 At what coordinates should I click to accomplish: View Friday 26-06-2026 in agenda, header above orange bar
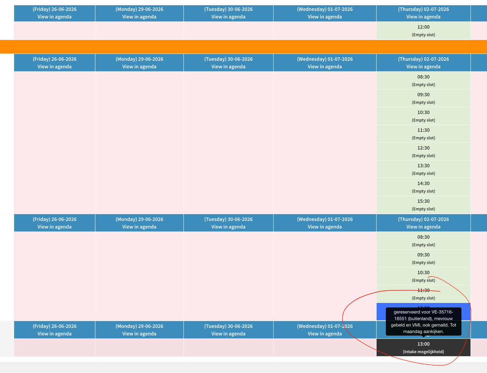(x=54, y=17)
